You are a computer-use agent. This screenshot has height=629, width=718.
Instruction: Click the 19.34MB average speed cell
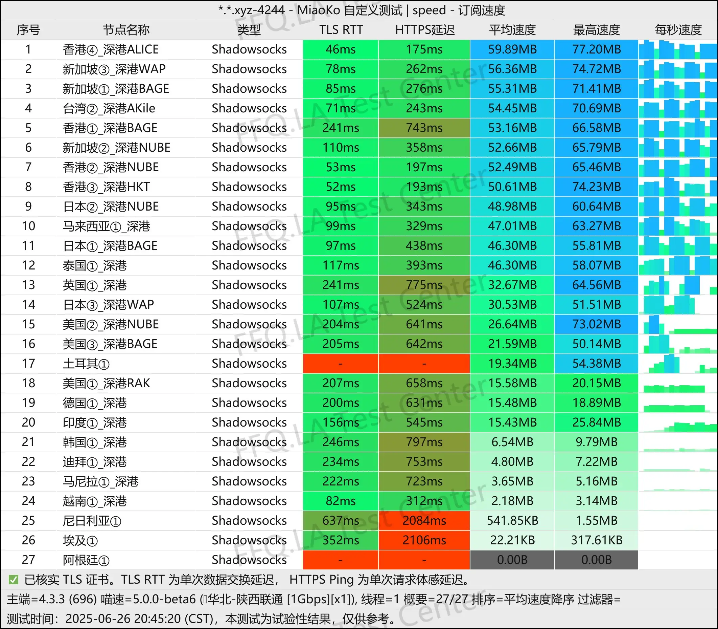512,364
